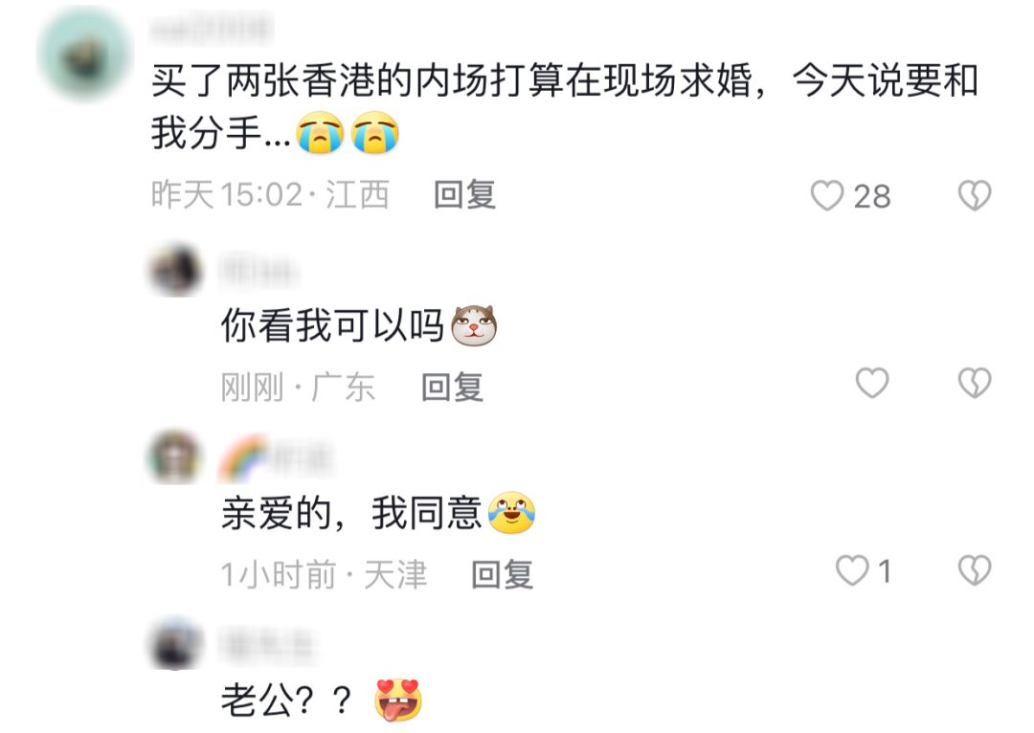Dislike the 你看我可以吗 reply
1034x733 pixels.
(x=975, y=383)
